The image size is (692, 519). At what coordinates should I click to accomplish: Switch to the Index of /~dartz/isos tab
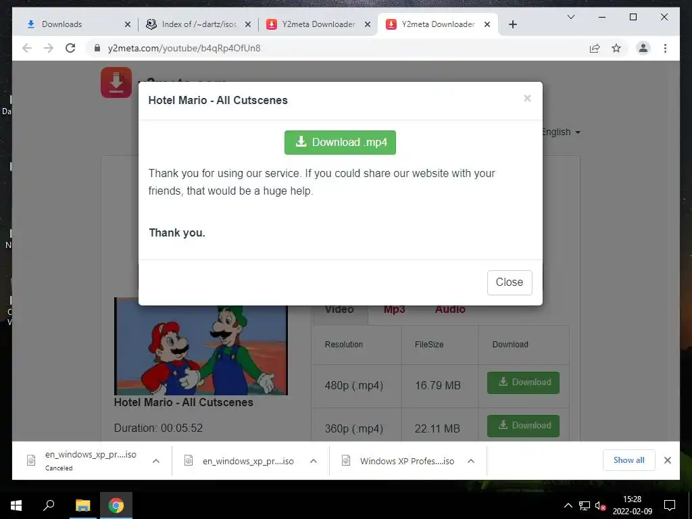pyautogui.click(x=199, y=24)
